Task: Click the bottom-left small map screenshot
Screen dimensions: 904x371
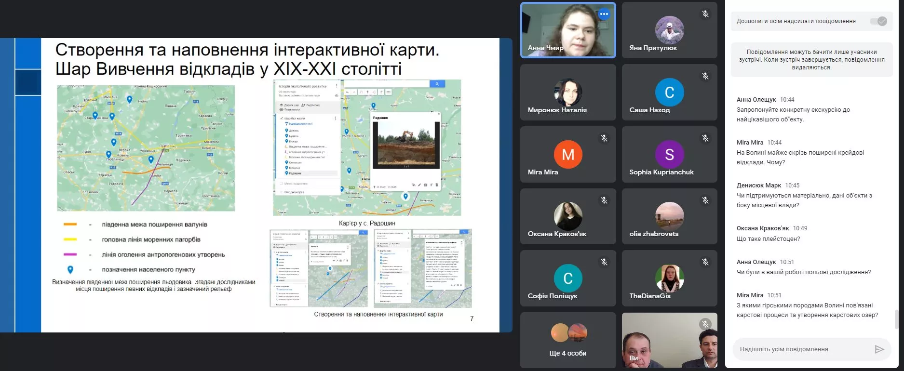Action: [x=318, y=268]
